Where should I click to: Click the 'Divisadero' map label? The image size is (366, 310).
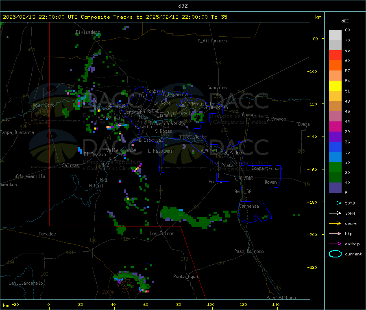pyautogui.click(x=88, y=32)
